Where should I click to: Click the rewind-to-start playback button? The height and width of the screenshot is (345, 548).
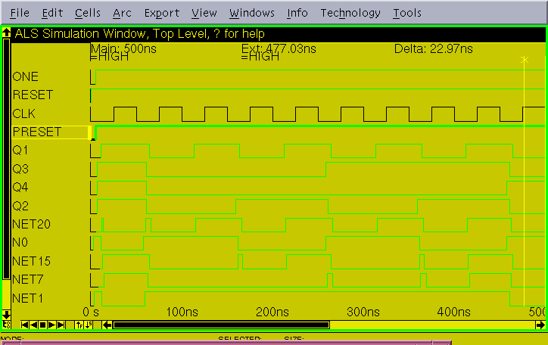25,325
